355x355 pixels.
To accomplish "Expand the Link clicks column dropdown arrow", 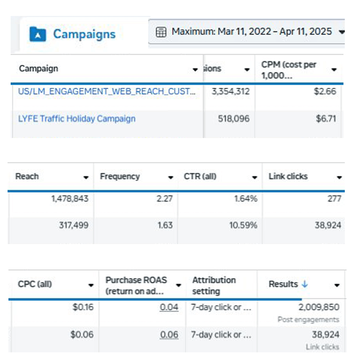I will pos(339,177).
